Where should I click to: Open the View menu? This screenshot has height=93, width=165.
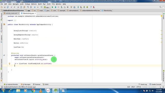tap(10, 4)
